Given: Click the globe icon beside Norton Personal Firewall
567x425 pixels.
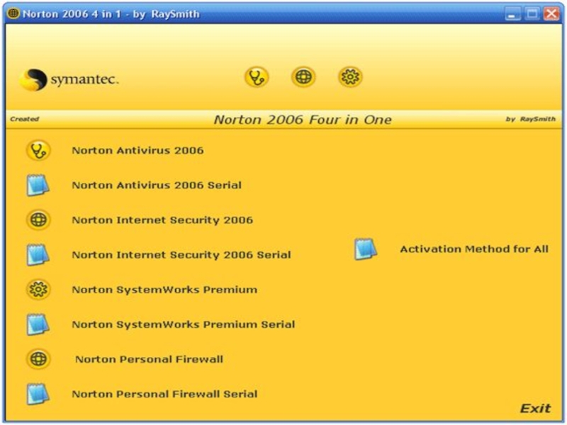Looking at the screenshot, I should 38,359.
